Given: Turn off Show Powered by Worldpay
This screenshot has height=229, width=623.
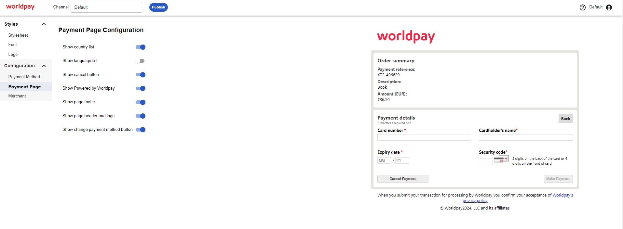Looking at the screenshot, I should click(x=141, y=88).
